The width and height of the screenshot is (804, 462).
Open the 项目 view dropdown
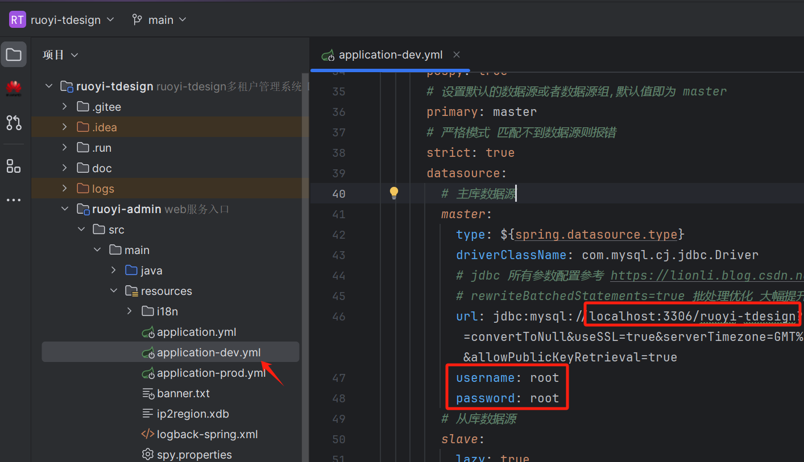coord(60,55)
